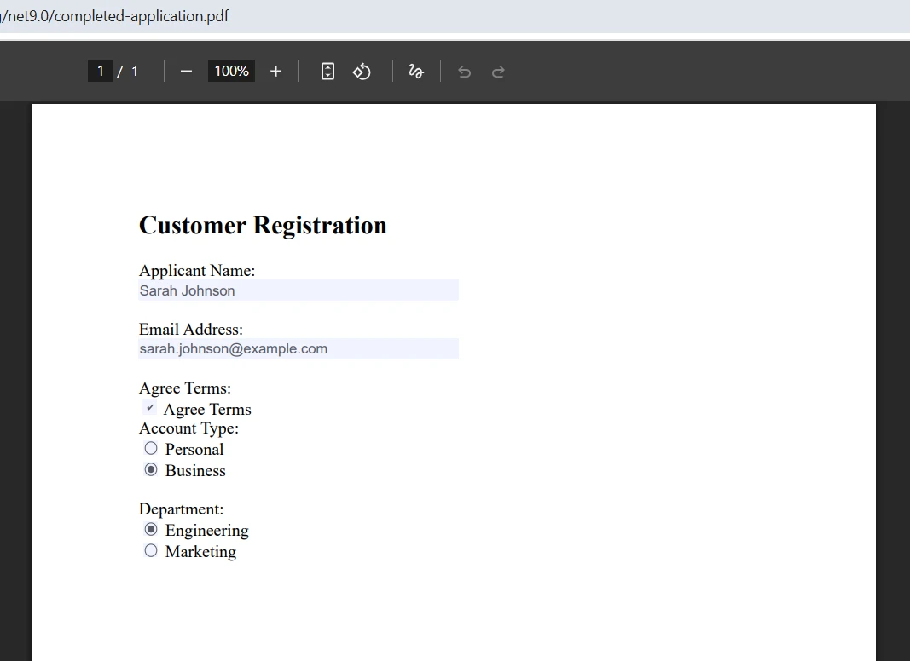Zoom in using the plus icon
This screenshot has height=661, width=910.
(275, 72)
